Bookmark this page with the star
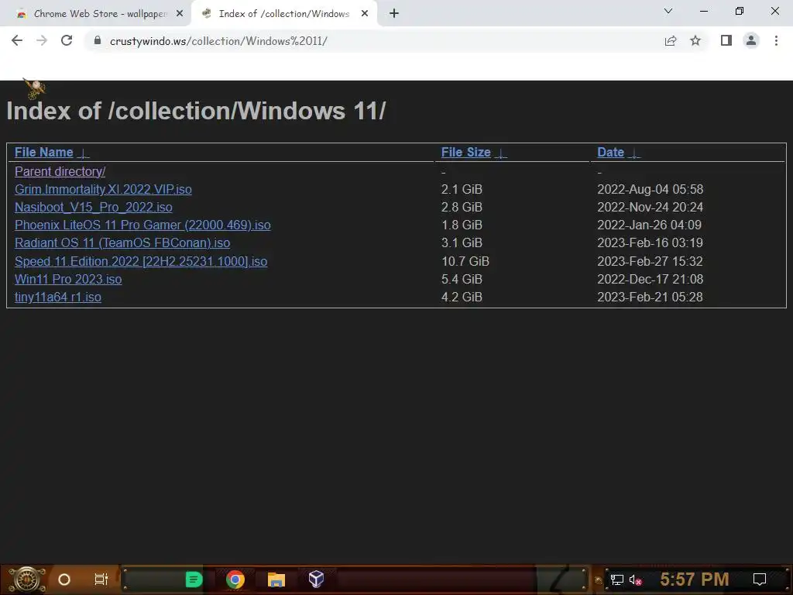Viewport: 793px width, 595px height. pyautogui.click(x=695, y=40)
